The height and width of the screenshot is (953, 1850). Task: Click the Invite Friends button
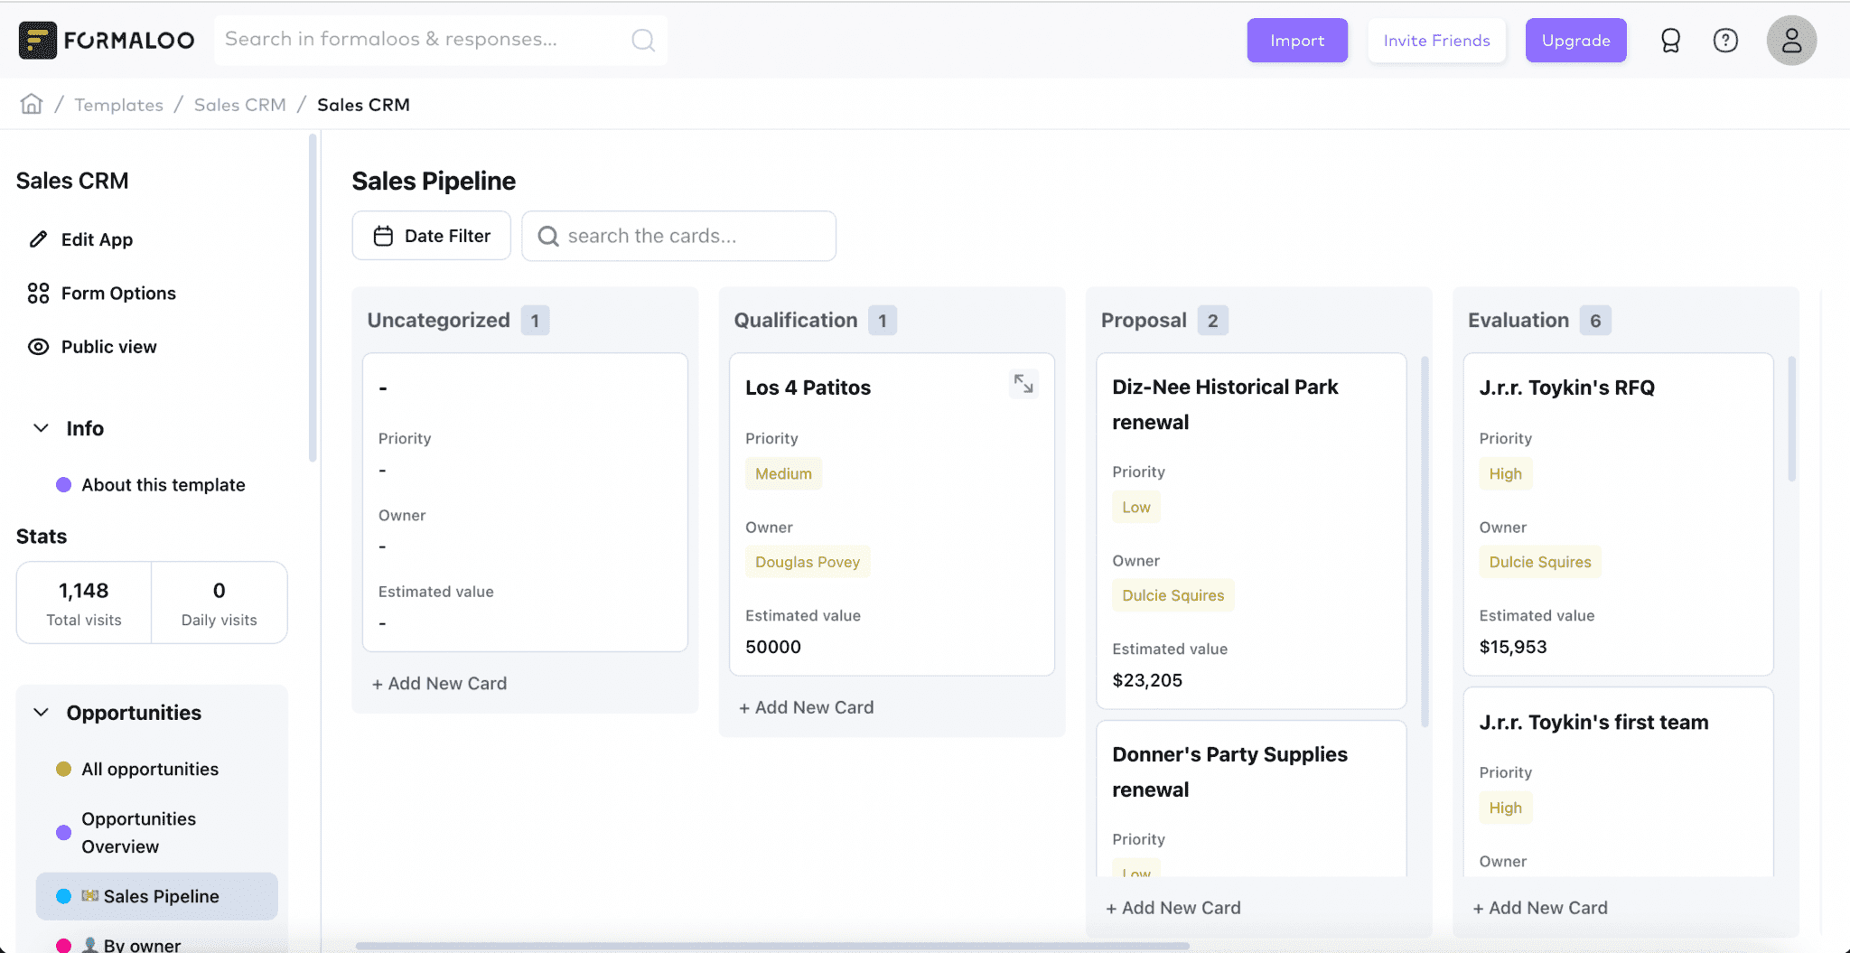tap(1436, 41)
